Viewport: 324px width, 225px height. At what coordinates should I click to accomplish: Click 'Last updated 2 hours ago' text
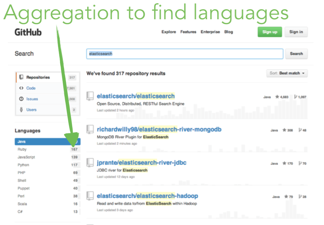point(116,110)
